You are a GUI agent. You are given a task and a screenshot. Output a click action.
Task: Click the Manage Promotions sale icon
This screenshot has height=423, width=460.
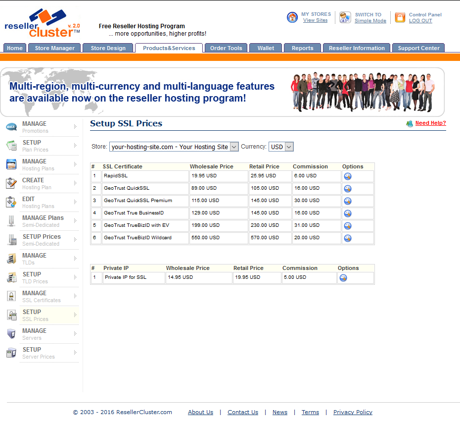click(11, 127)
